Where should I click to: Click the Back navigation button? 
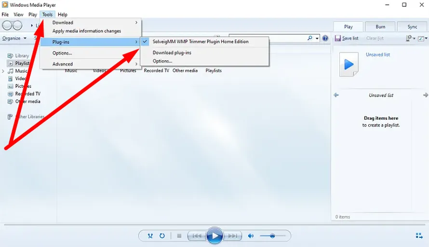click(7, 26)
